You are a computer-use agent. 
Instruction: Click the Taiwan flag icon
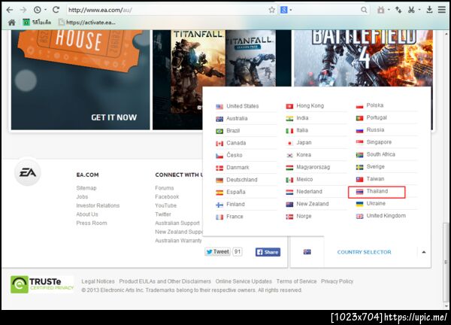point(359,180)
